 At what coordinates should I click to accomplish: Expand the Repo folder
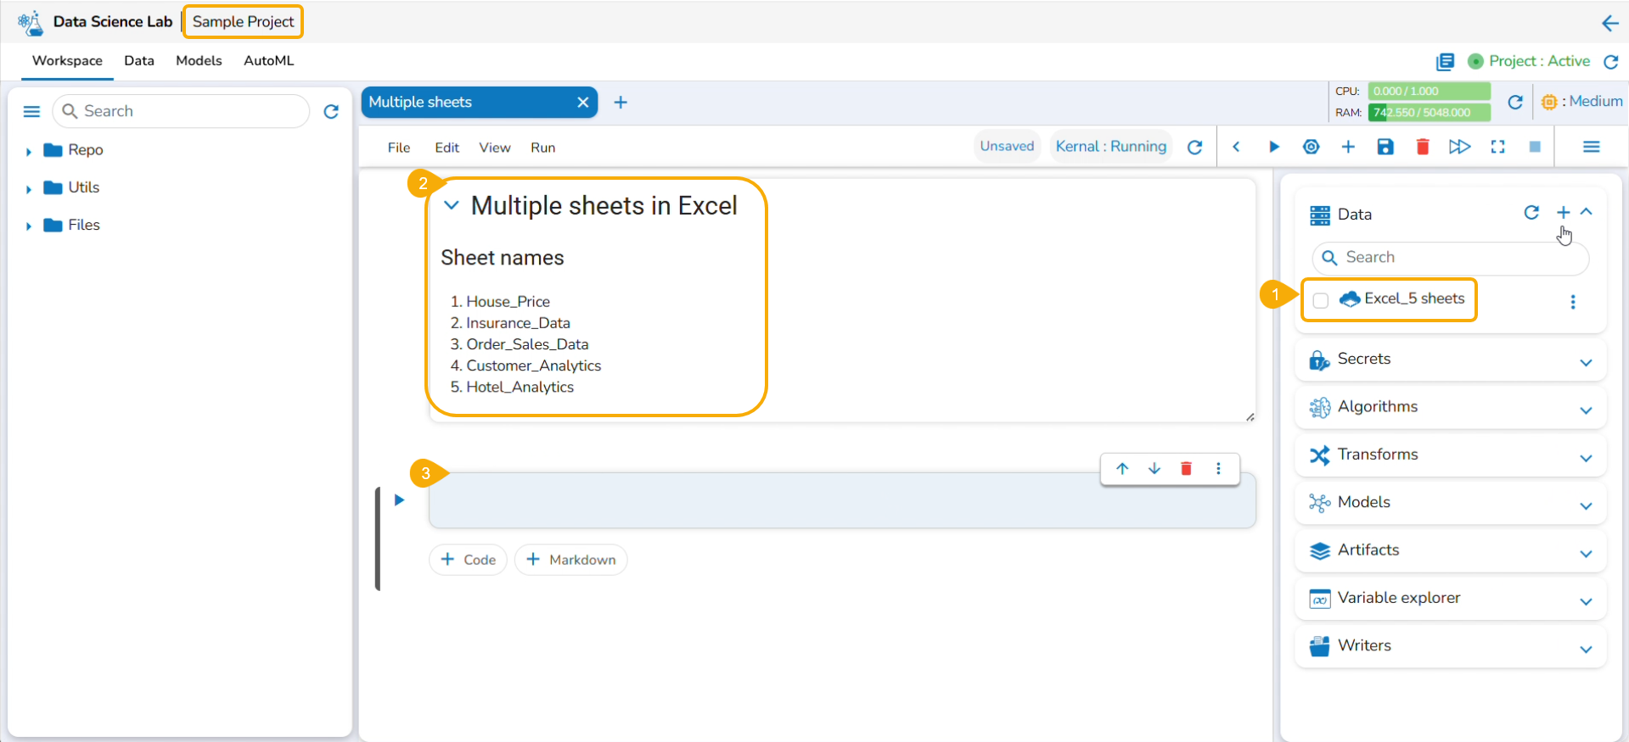click(29, 151)
